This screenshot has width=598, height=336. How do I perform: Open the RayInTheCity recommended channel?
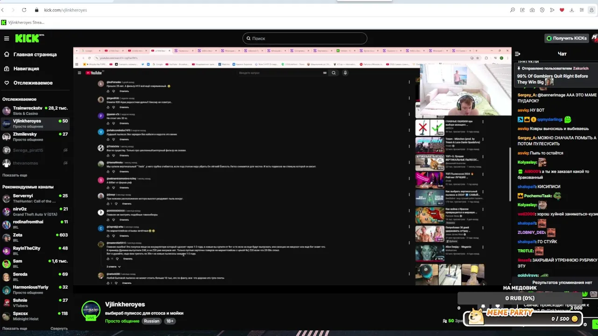[x=35, y=251]
